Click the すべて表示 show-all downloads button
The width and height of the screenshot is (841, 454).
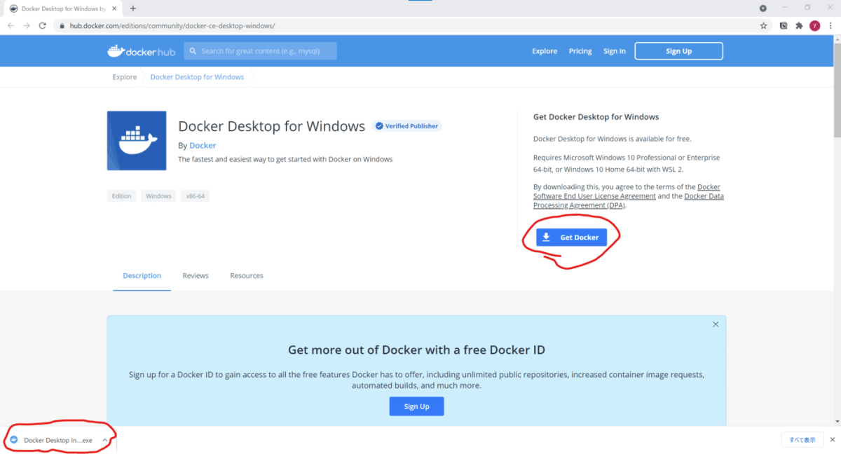click(802, 440)
